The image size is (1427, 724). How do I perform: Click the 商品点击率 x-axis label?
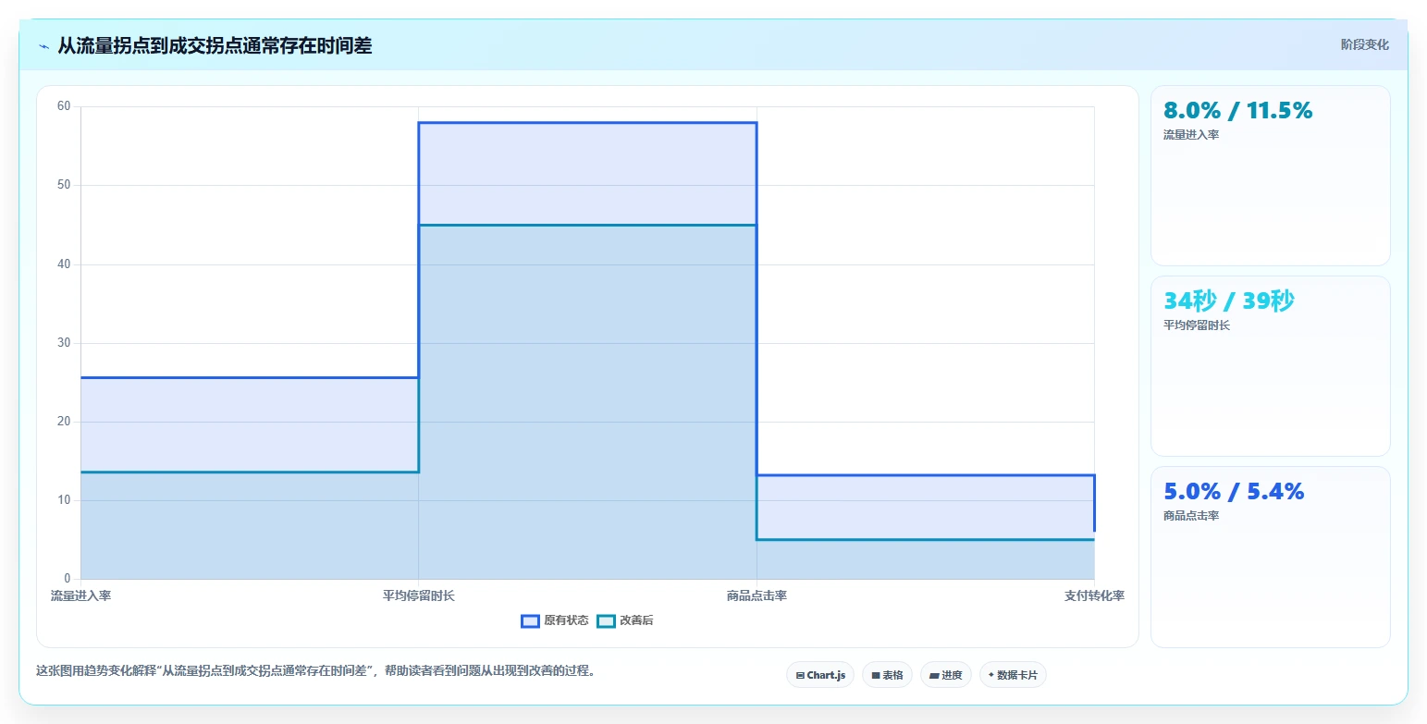(x=757, y=596)
